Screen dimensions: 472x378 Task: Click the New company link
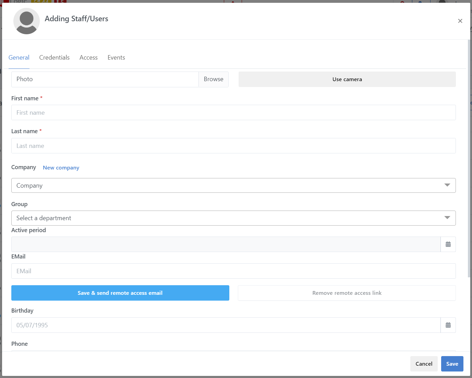61,168
